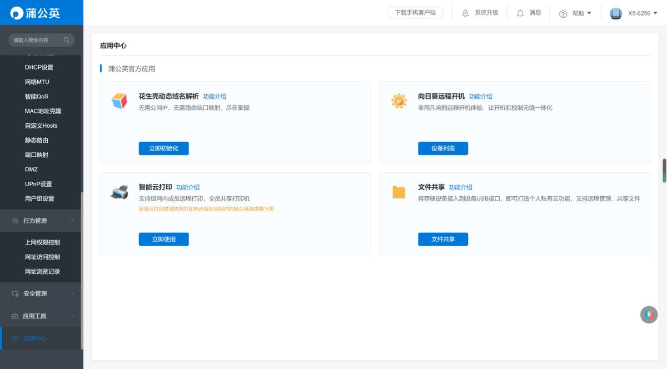The width and height of the screenshot is (667, 369).
Task: Open 消息 via the bell icon
Action: click(x=520, y=13)
